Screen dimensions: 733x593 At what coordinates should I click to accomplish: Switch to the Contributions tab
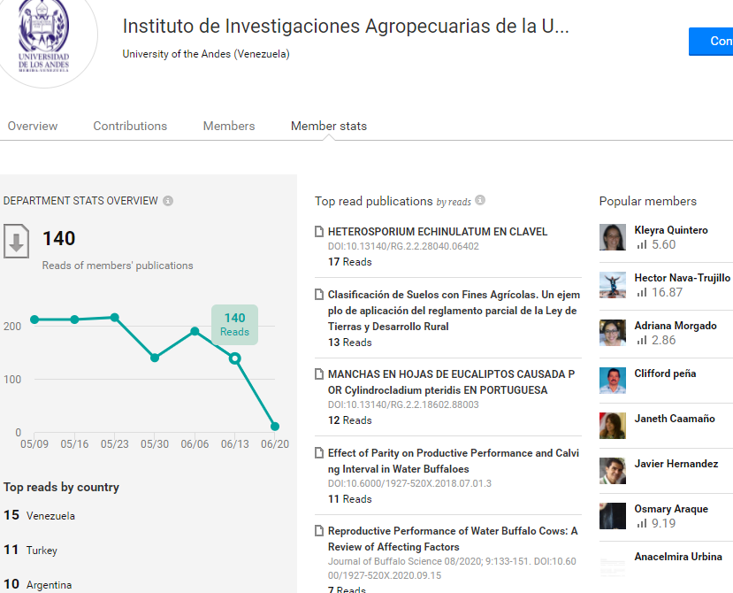(x=130, y=126)
